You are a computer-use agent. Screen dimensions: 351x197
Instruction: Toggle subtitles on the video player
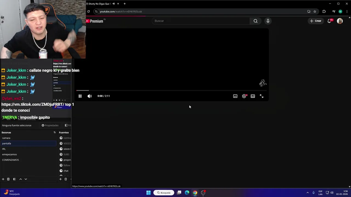pos(235,96)
